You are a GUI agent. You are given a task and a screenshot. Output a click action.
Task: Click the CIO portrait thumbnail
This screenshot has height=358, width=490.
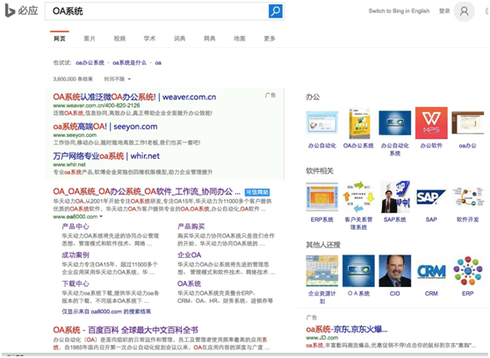[x=394, y=271]
